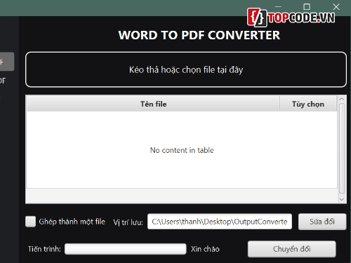Tick the 'Ghép thành một file' checkbox
The height and width of the screenshot is (263, 351).
pos(31,222)
